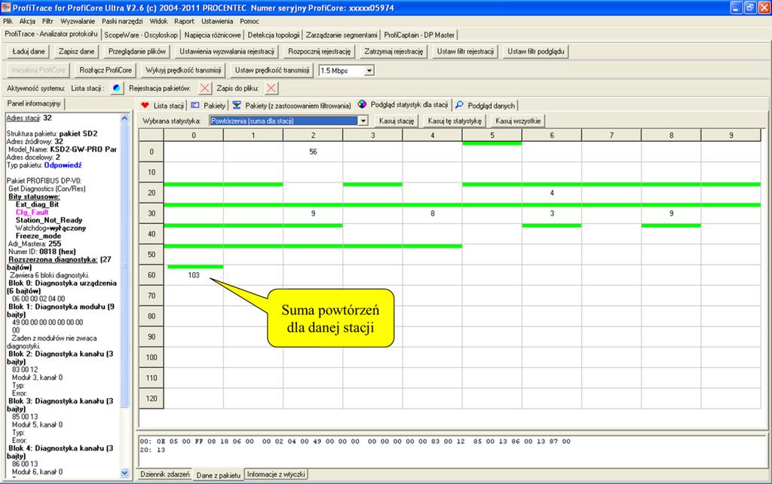The width and height of the screenshot is (772, 484).
Task: Click Ustaw prędkość transmisji button
Action: (271, 70)
